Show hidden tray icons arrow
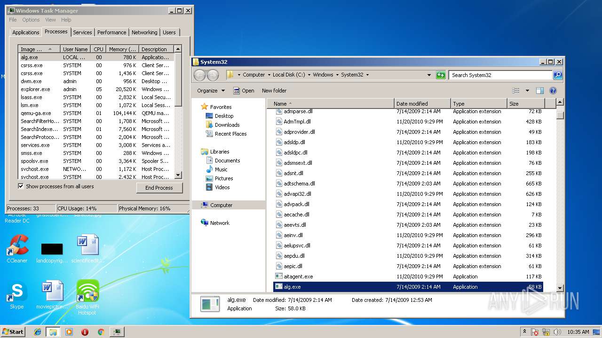602x338 pixels. pyautogui.click(x=524, y=332)
